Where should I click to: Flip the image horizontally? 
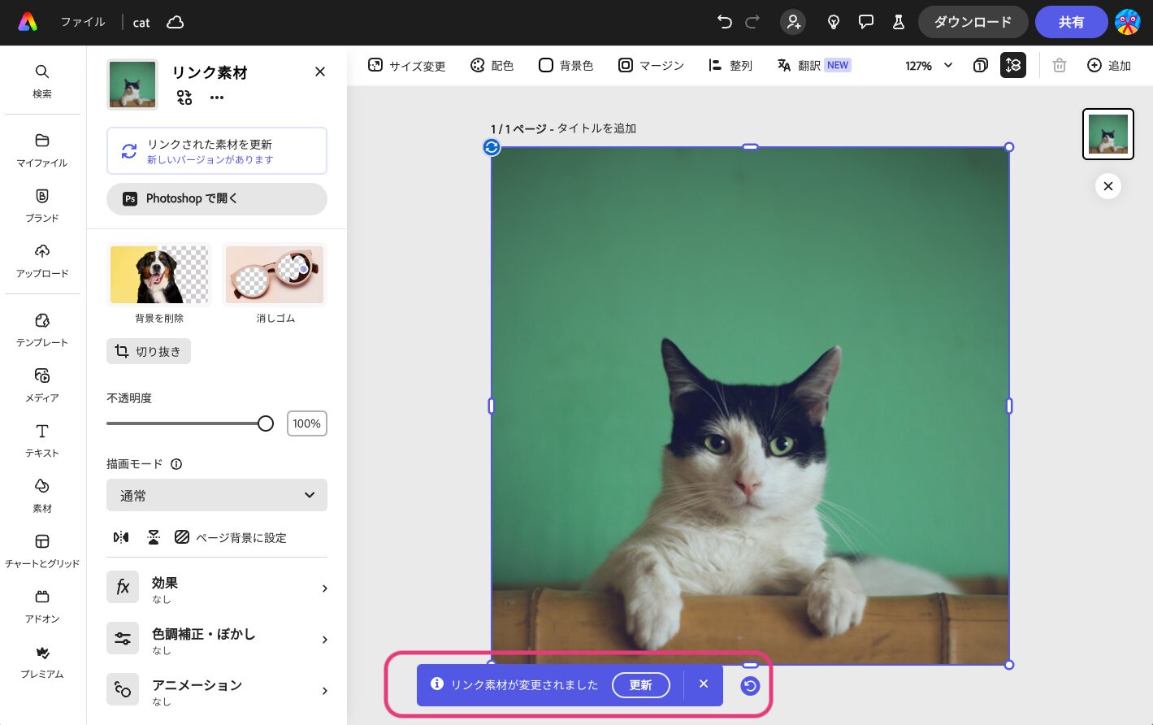pyautogui.click(x=121, y=537)
